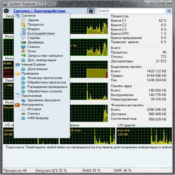The height and width of the screenshot is (175, 175).
Task: Click the Модули menu icon
Action: click(x=23, y=29)
